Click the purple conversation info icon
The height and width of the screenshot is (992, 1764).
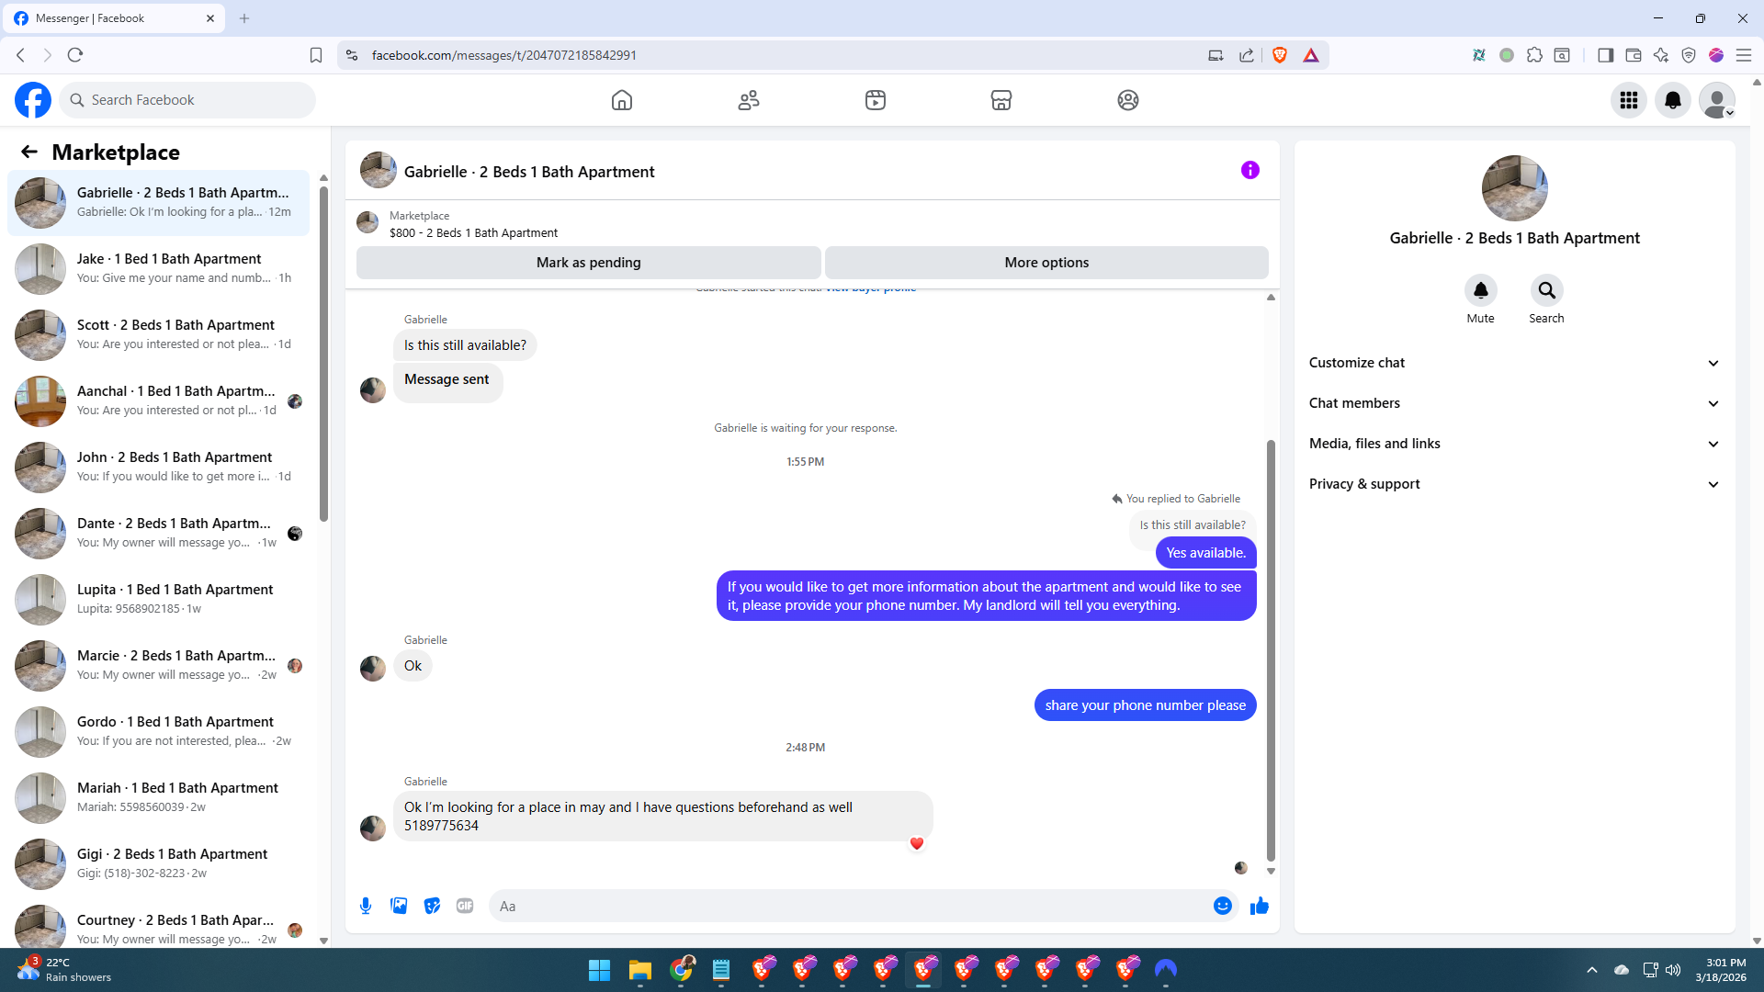[x=1249, y=170]
